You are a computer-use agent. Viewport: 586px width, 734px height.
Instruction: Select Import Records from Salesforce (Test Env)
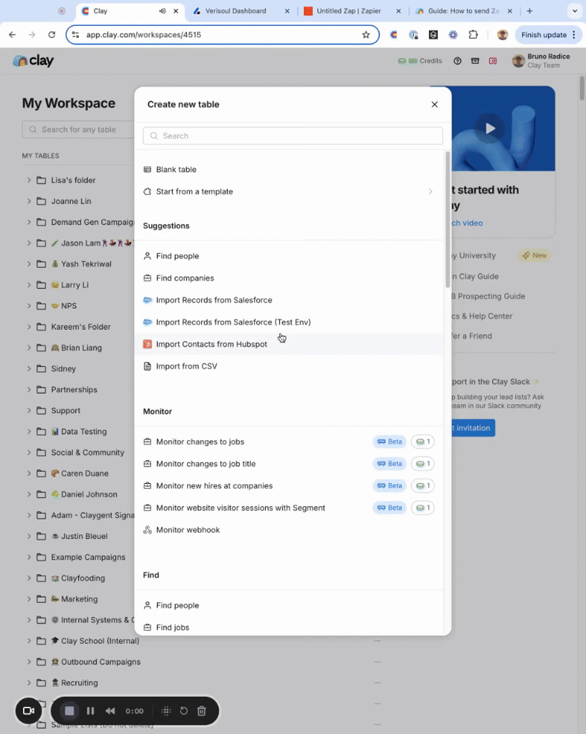point(233,323)
